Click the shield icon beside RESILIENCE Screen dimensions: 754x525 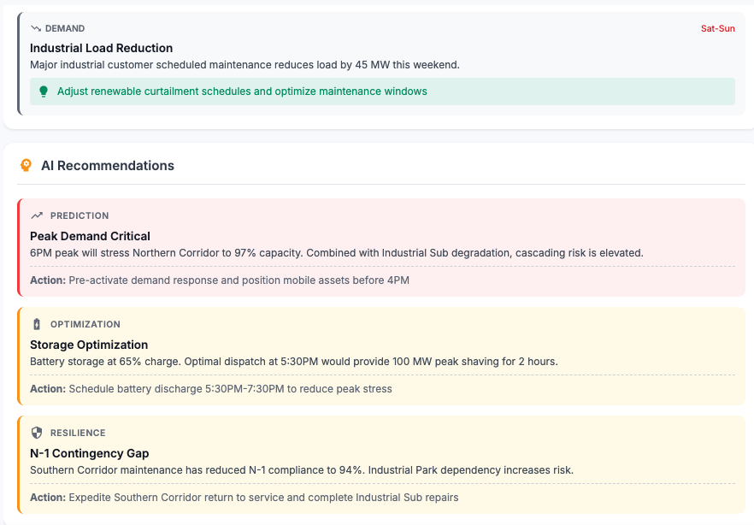[x=37, y=433]
